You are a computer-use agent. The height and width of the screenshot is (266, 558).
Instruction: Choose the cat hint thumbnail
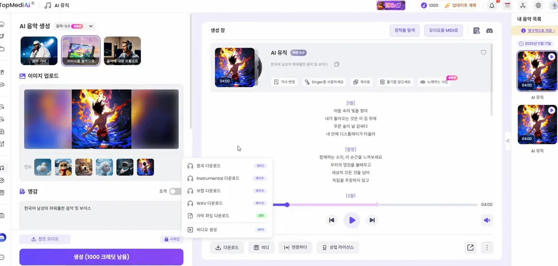(63, 167)
